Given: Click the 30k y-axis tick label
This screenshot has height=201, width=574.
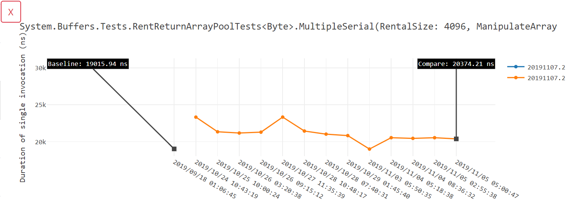Looking at the screenshot, I should point(41,68).
